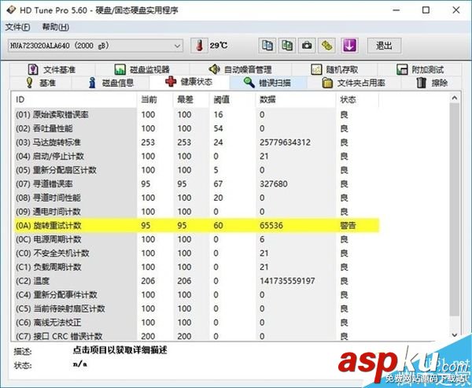Select row (05) 重新分配扇区计数
Viewport: 472px width, 388px height.
pyautogui.click(x=196, y=170)
